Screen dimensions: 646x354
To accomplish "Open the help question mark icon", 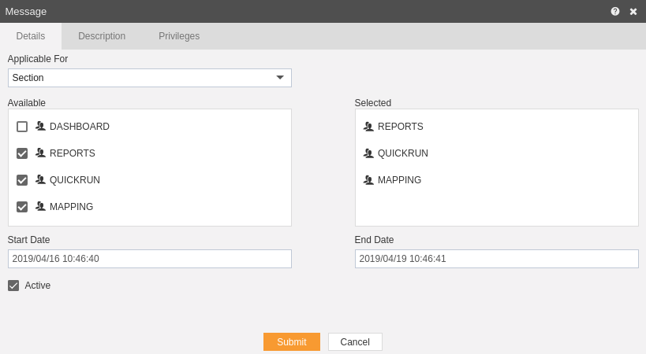I will (614, 12).
